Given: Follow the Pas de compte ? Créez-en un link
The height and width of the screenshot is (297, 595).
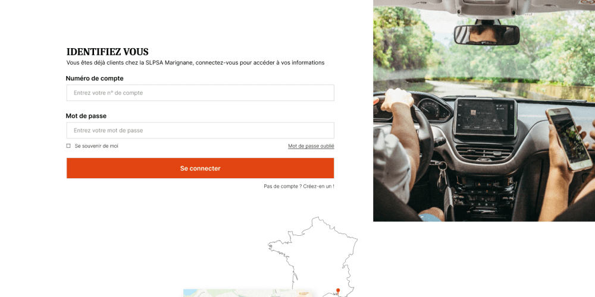Looking at the screenshot, I should click(x=299, y=187).
